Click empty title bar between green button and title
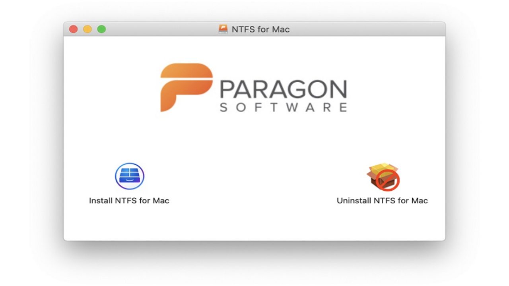509x286 pixels. point(159,29)
